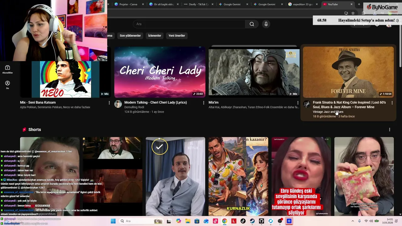Play the Frank Sinatra Forever Mine thumbnail
Viewport: 402px width, 226px height.
pos(348,72)
